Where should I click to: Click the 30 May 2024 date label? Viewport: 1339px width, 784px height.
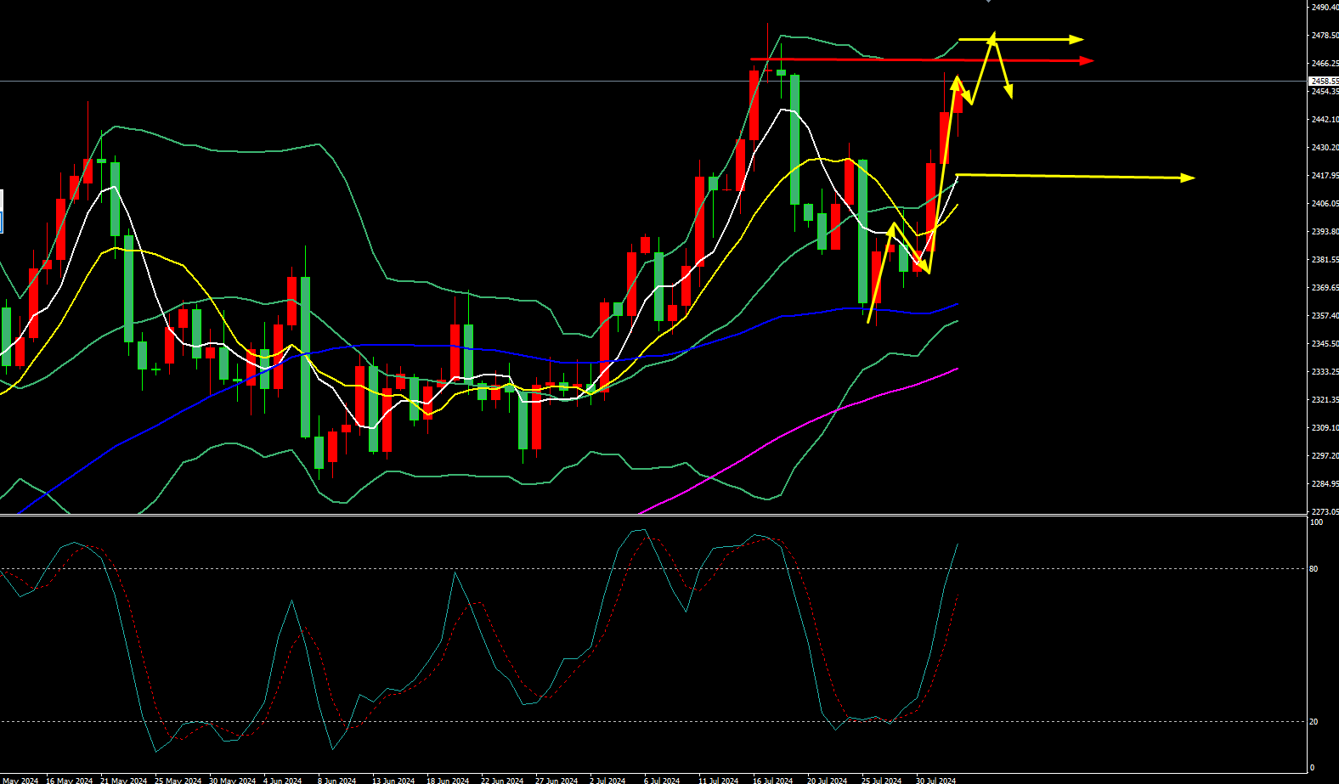click(x=233, y=781)
